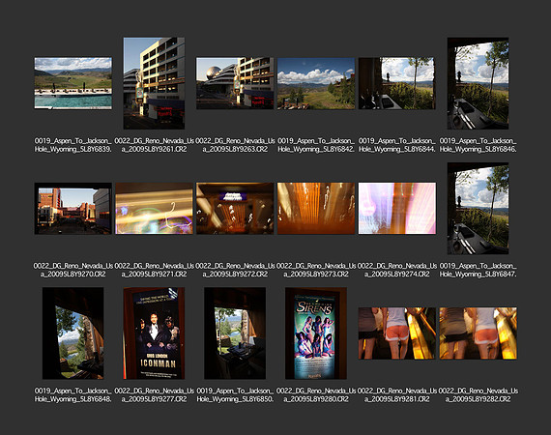Viewport: 551px width, 435px height.
Task: Select filename label Hole_Wyoming_5L8Y6850
Action: click(x=235, y=399)
